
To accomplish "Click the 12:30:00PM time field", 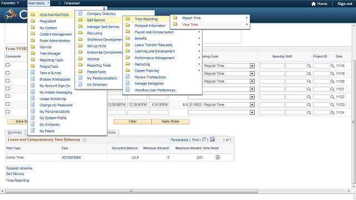I will click(137, 105).
